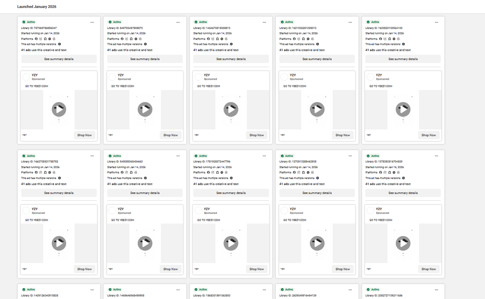The width and height of the screenshot is (485, 299).
Task: Click Shop Now on ad ID starting 1781
Action: (257, 269)
